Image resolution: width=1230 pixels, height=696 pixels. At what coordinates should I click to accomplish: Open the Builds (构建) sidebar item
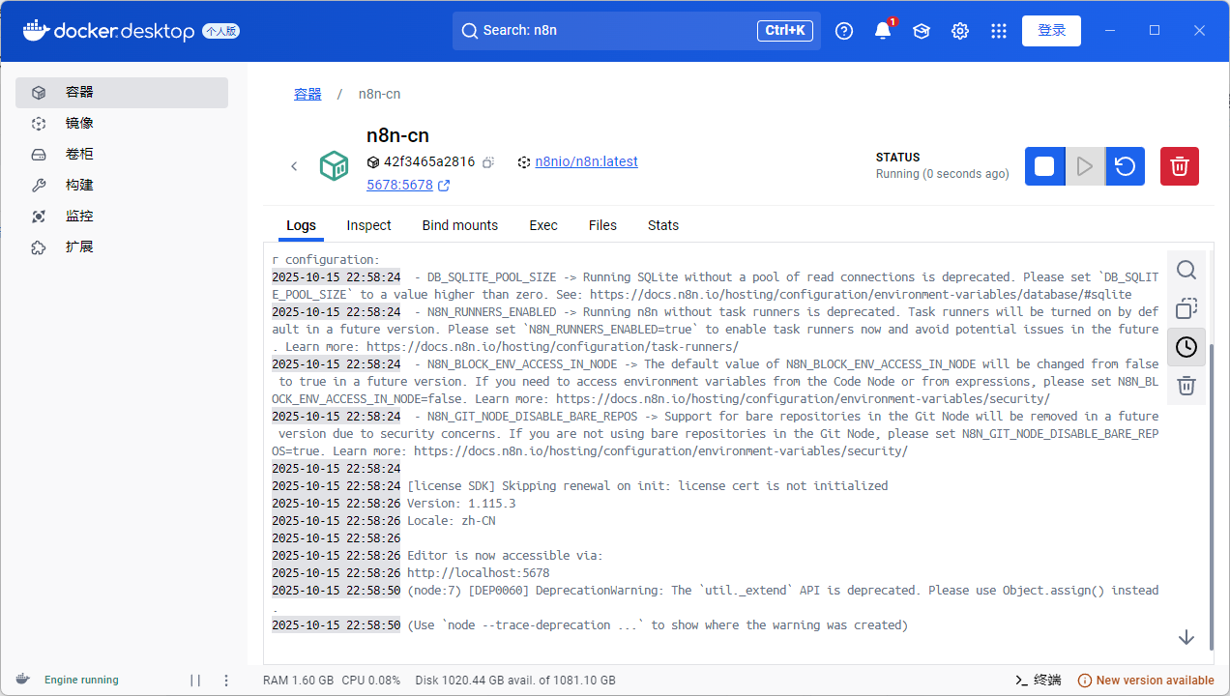[122, 186]
